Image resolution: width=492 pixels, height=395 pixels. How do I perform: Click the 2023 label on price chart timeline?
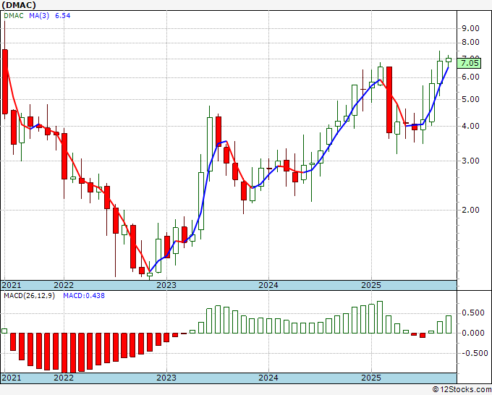pyautogui.click(x=166, y=285)
